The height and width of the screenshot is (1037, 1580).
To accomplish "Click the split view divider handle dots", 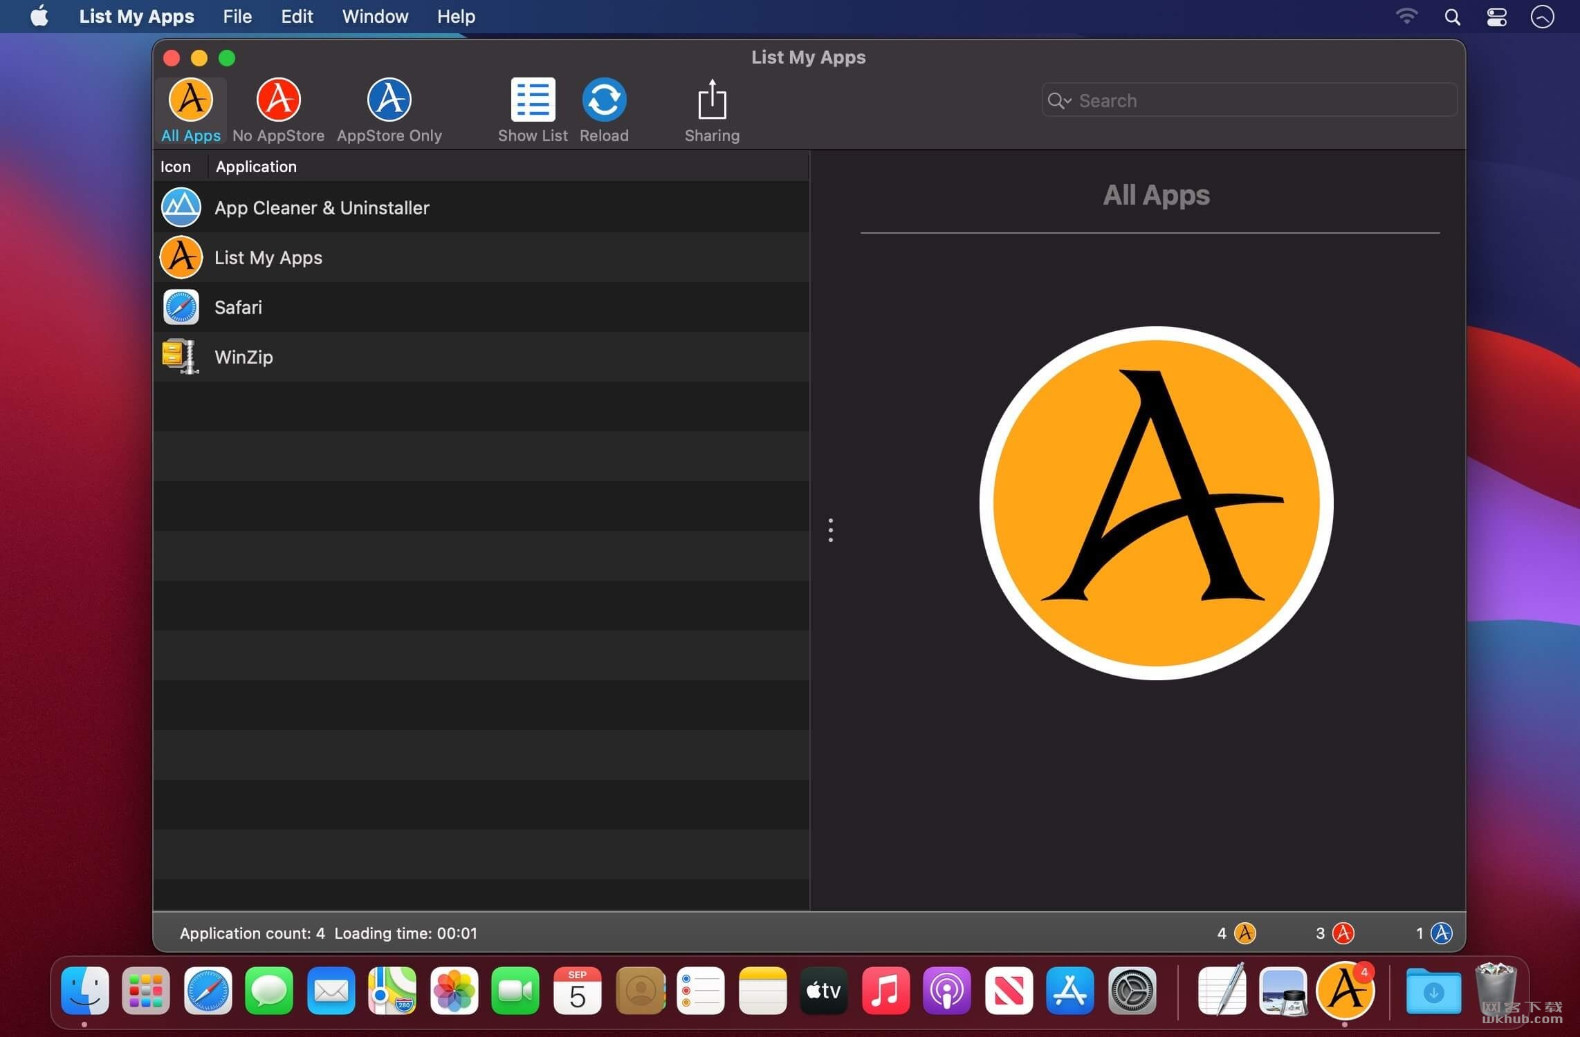I will 830,530.
